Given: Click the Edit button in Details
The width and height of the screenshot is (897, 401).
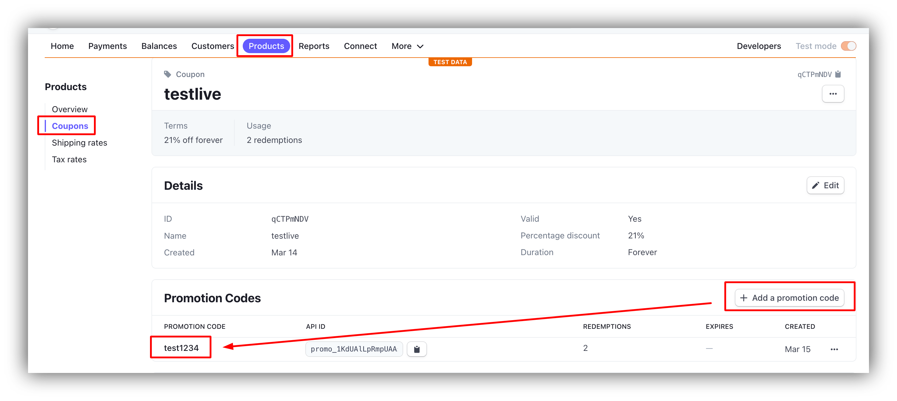Looking at the screenshot, I should point(826,185).
